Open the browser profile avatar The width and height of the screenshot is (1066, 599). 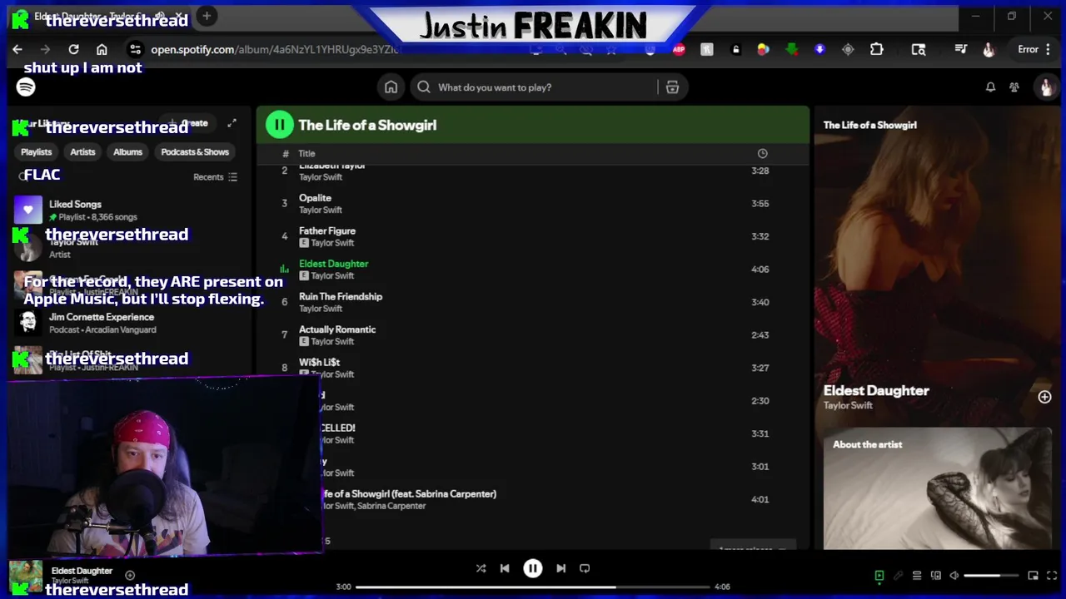pos(989,49)
